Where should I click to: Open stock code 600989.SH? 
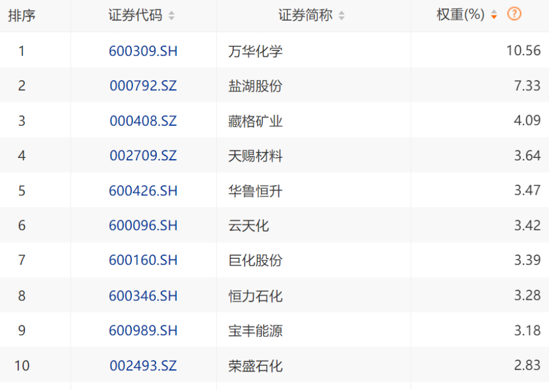(143, 331)
